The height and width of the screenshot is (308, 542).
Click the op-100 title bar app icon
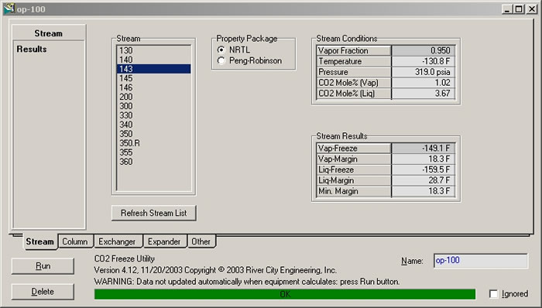click(9, 9)
